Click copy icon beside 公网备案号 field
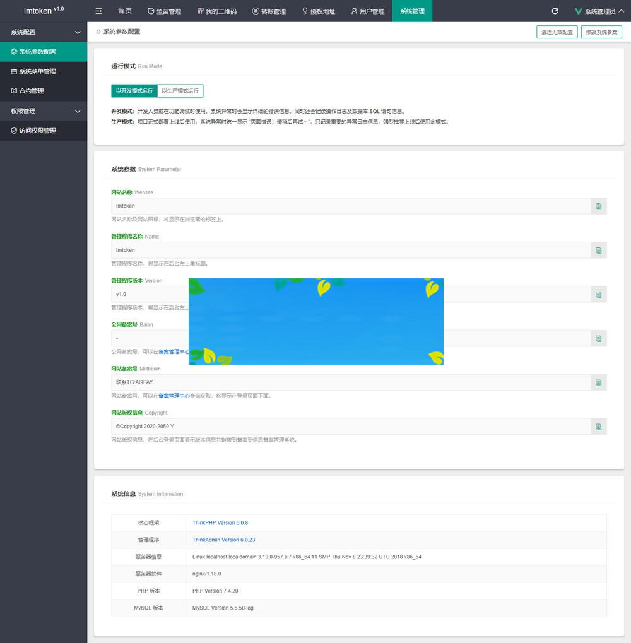The width and height of the screenshot is (631, 643). 598,339
